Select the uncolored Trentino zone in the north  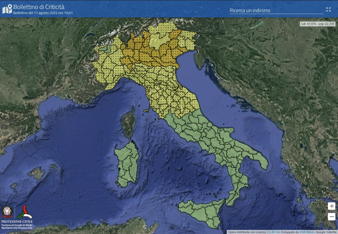pos(161,39)
